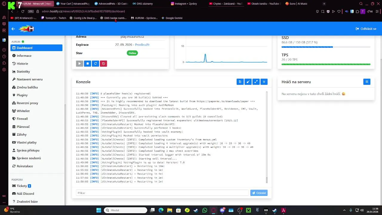Open Zálohy in the sidebar
This screenshot has width=382, height=215.
pos(36,135)
